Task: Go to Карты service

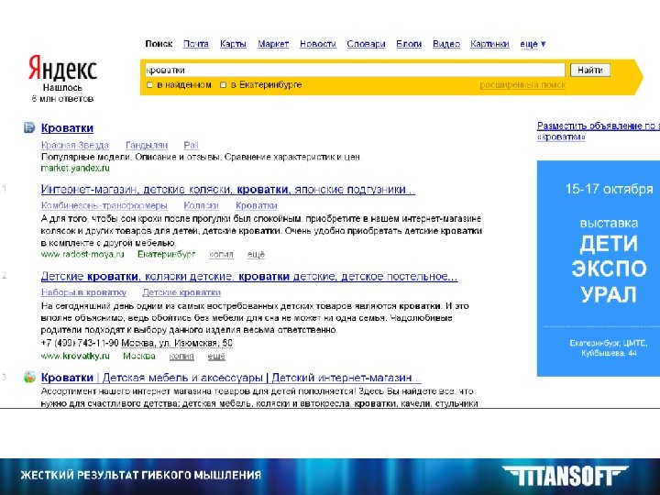Action: pyautogui.click(x=233, y=44)
